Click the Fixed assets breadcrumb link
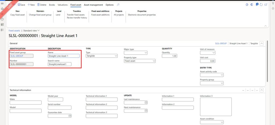 click(14, 31)
